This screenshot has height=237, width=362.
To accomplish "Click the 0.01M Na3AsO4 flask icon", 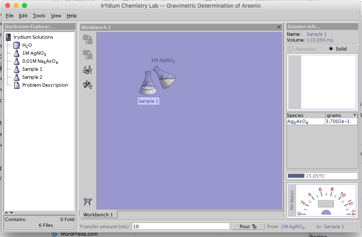I will click(x=17, y=61).
